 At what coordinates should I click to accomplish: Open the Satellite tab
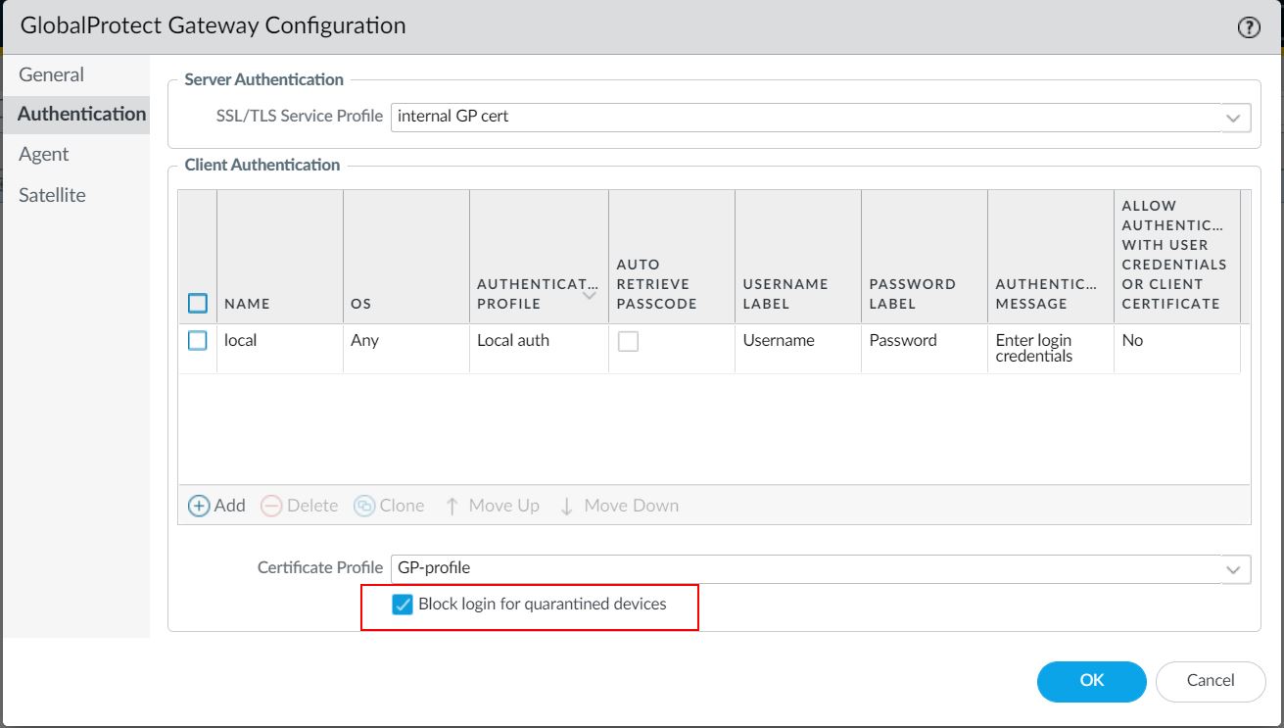(52, 195)
